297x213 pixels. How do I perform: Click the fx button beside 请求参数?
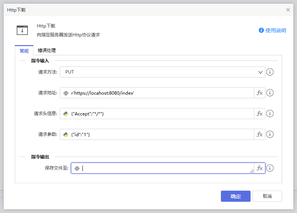tap(260, 134)
